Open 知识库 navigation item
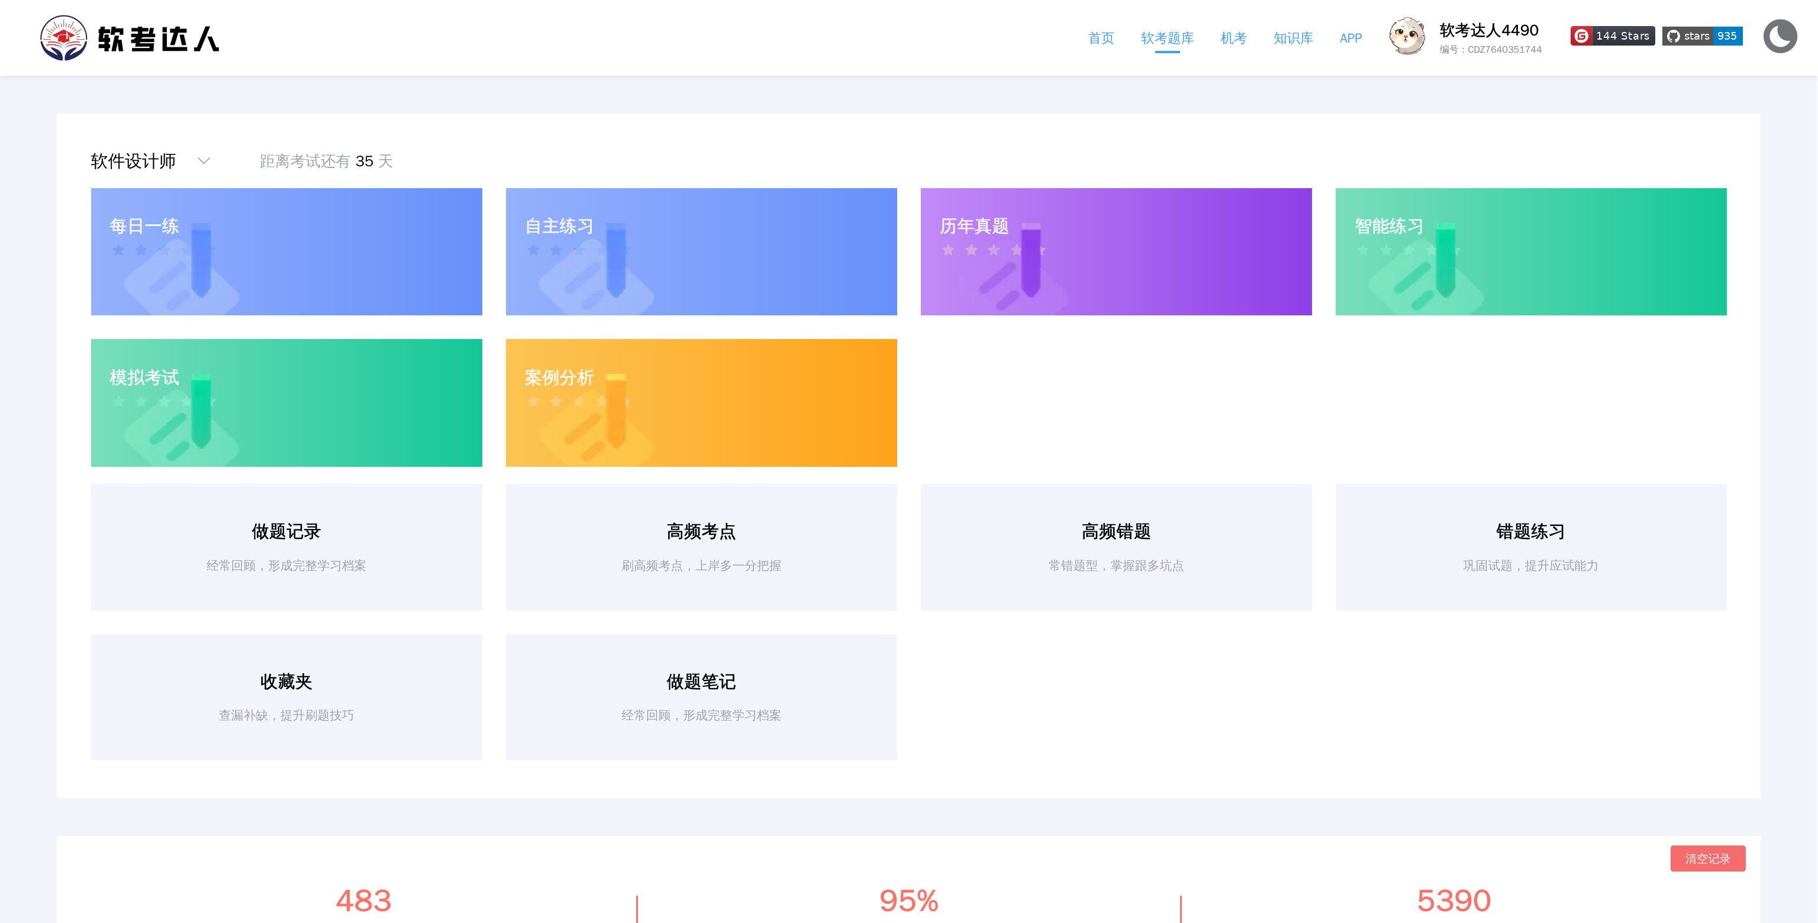The image size is (1818, 923). tap(1292, 38)
